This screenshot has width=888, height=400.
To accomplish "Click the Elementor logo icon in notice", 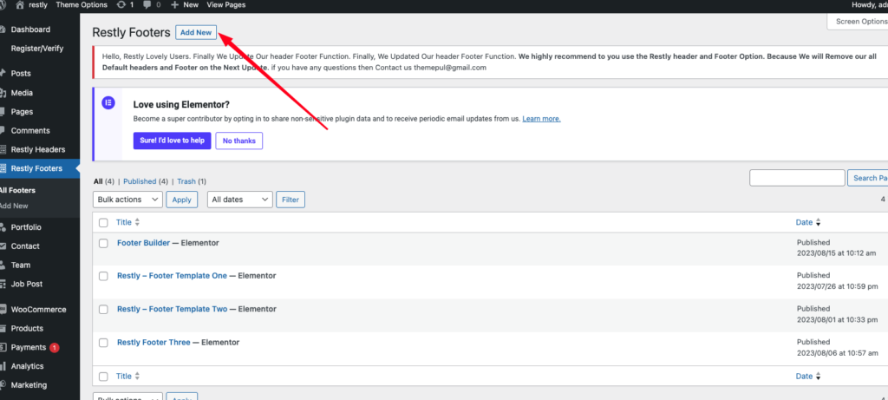I will (108, 102).
